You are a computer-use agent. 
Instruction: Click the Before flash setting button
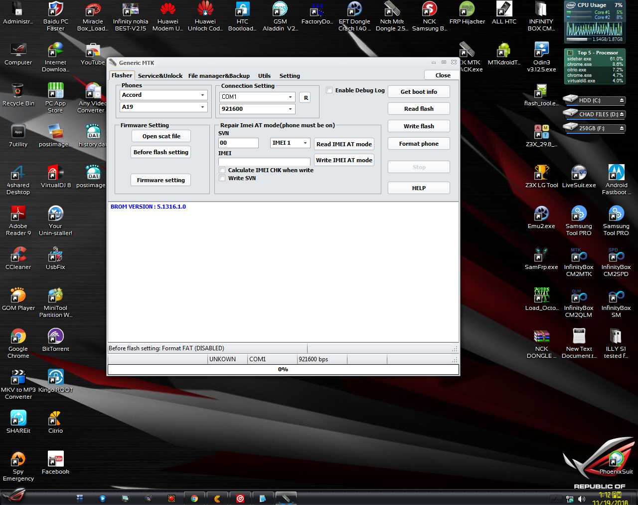(161, 152)
